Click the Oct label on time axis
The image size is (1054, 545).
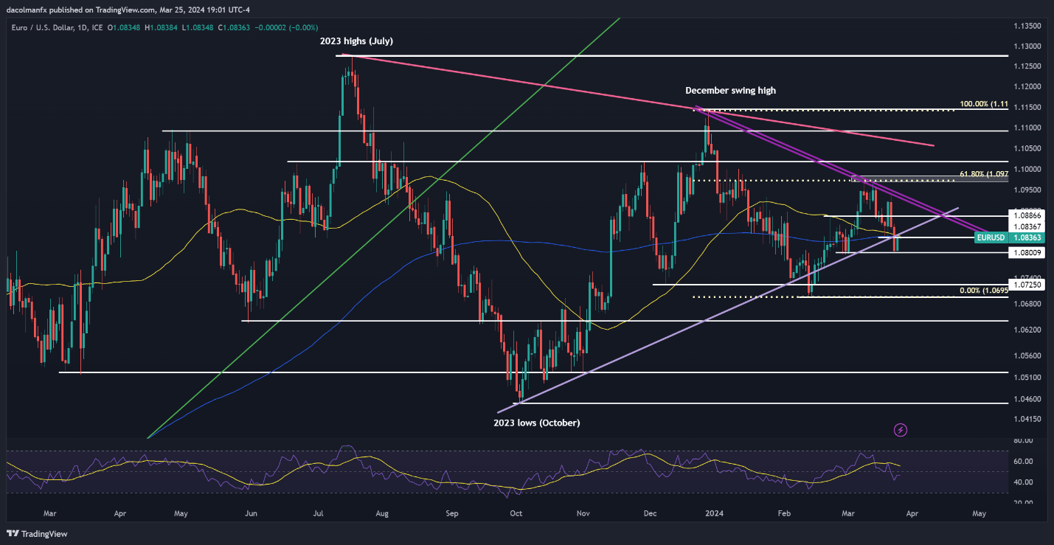click(516, 513)
